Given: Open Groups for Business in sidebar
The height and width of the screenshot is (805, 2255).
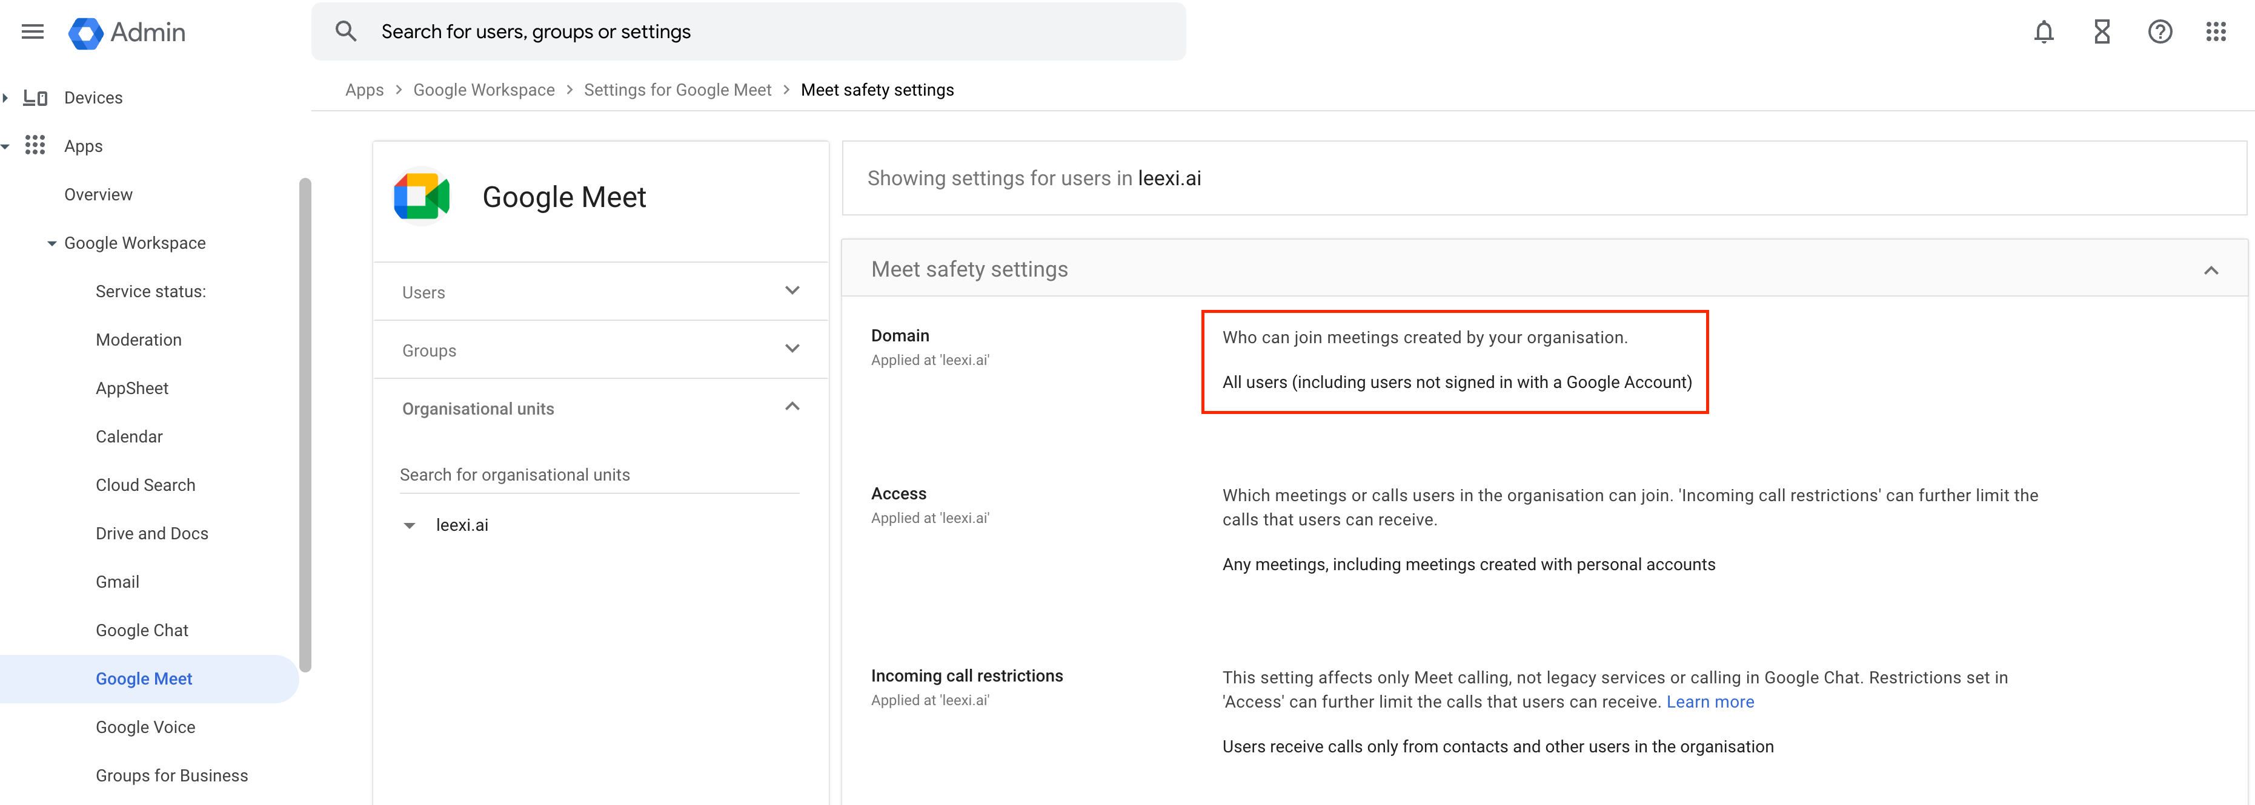Looking at the screenshot, I should (171, 775).
